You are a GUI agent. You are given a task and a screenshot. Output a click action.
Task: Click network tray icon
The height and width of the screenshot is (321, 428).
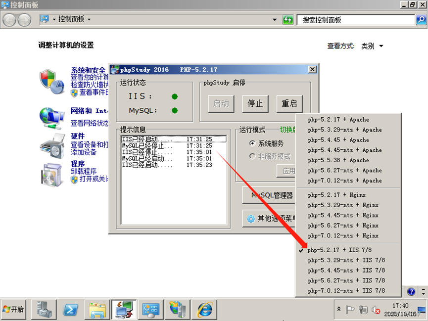[x=363, y=310]
